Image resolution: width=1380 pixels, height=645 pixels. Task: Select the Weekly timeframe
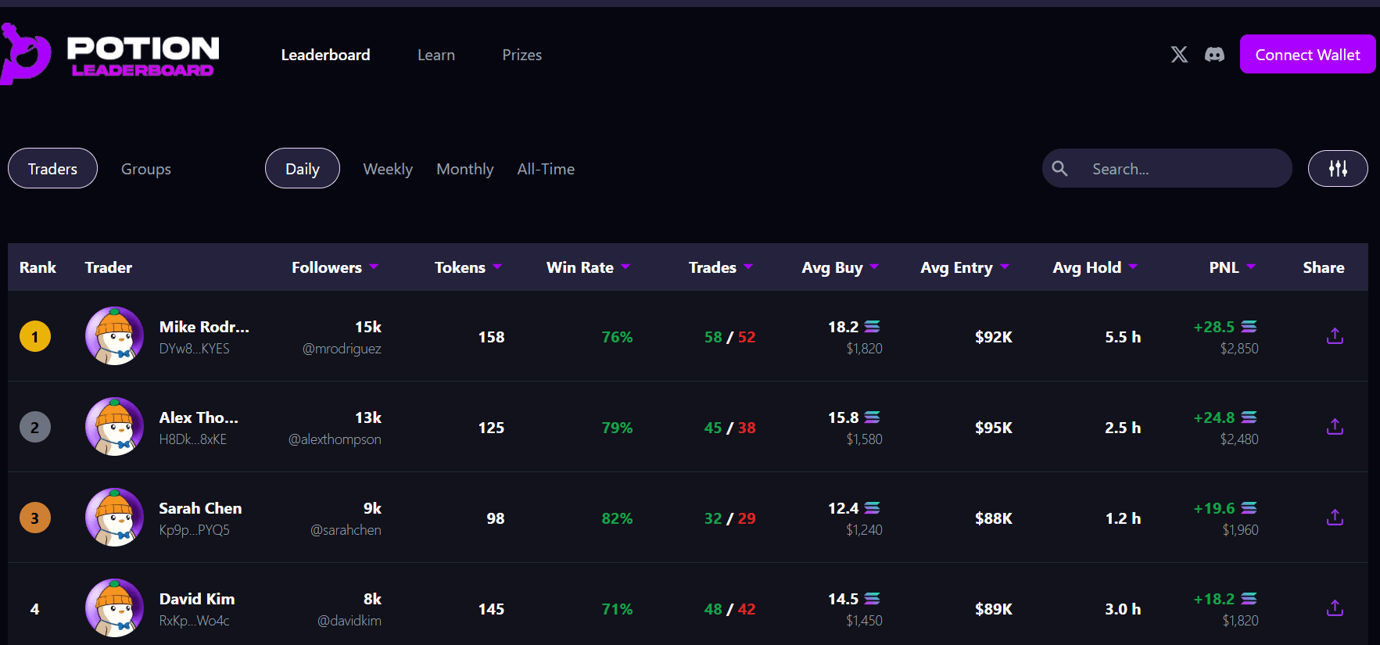coord(388,169)
